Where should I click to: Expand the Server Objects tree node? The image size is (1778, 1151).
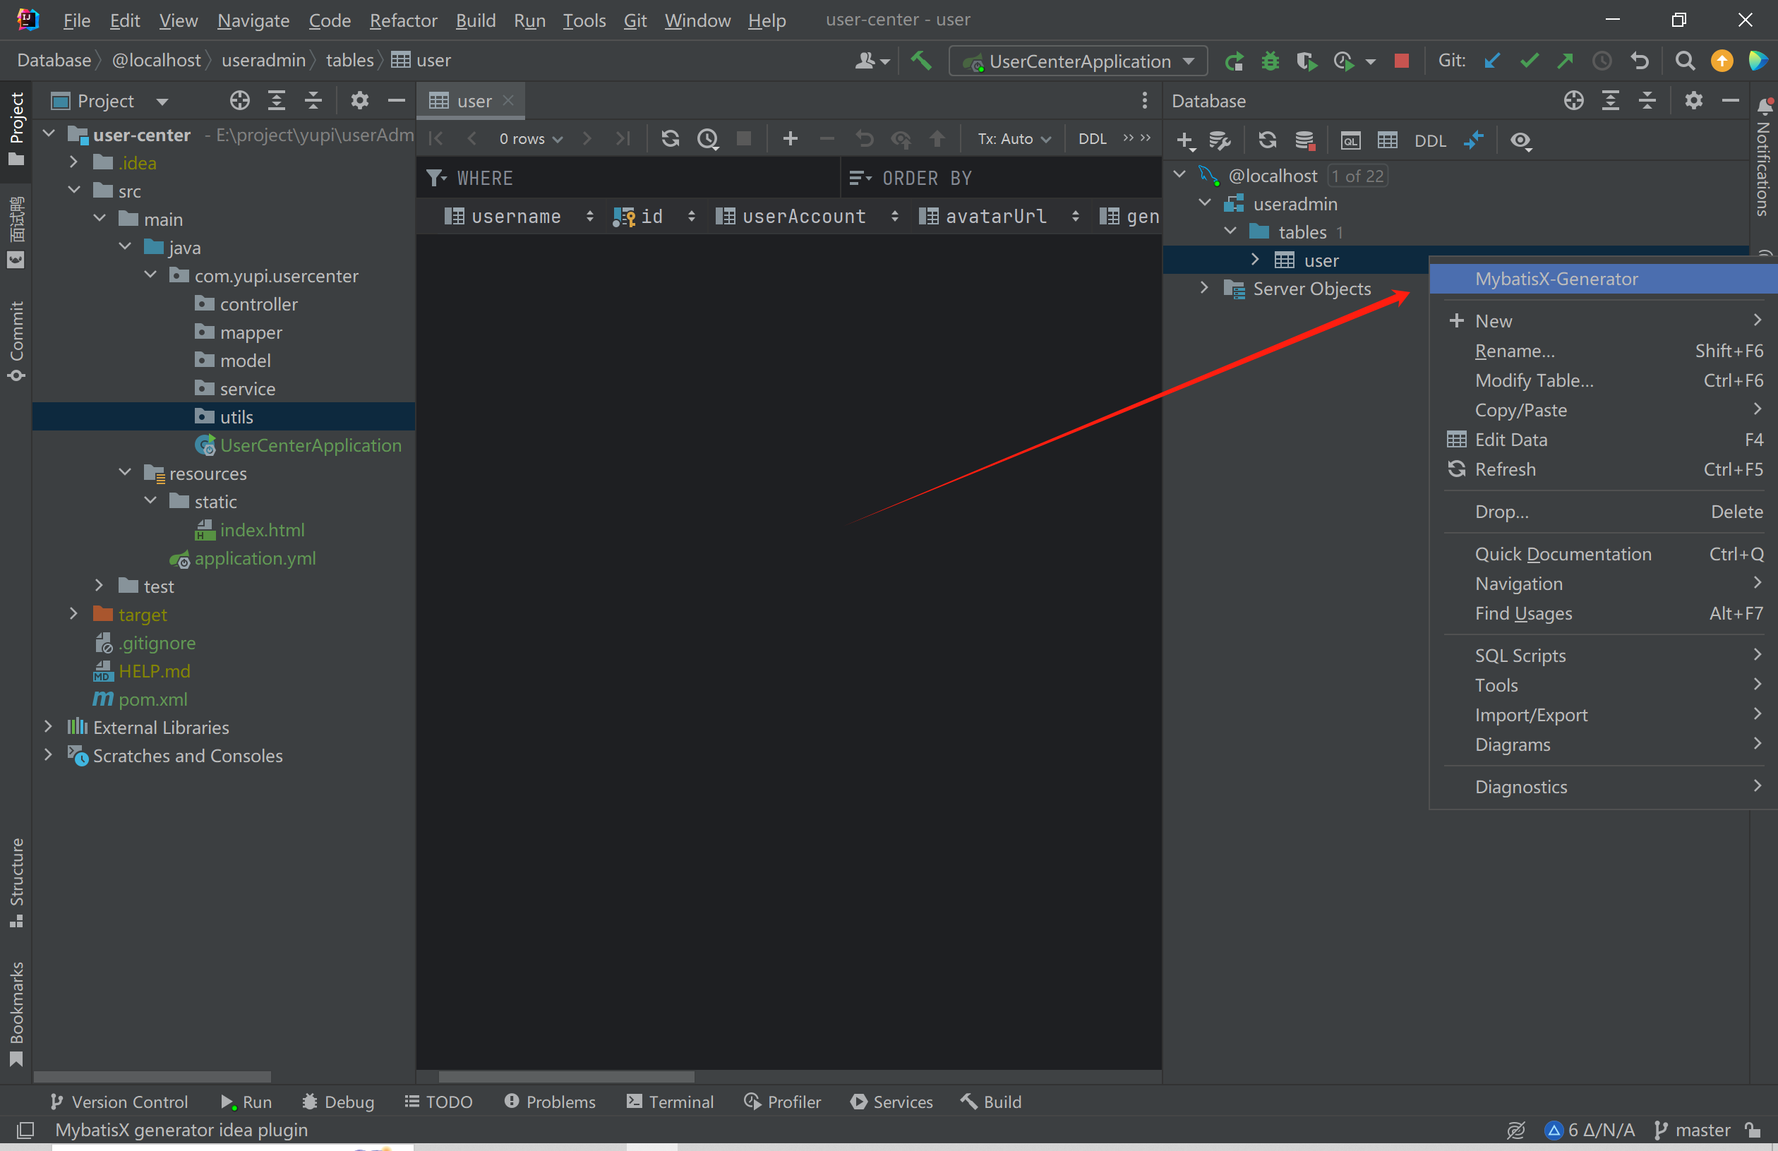[x=1203, y=289]
